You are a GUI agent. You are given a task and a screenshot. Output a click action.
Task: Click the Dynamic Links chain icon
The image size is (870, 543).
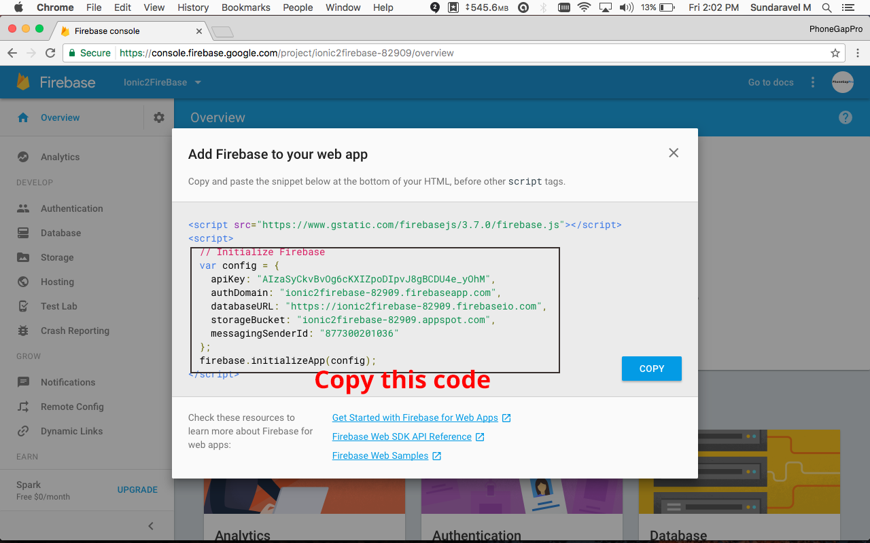tap(23, 431)
